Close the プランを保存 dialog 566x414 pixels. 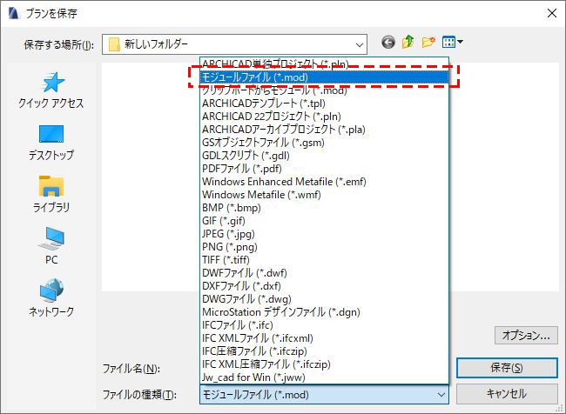[x=551, y=13]
